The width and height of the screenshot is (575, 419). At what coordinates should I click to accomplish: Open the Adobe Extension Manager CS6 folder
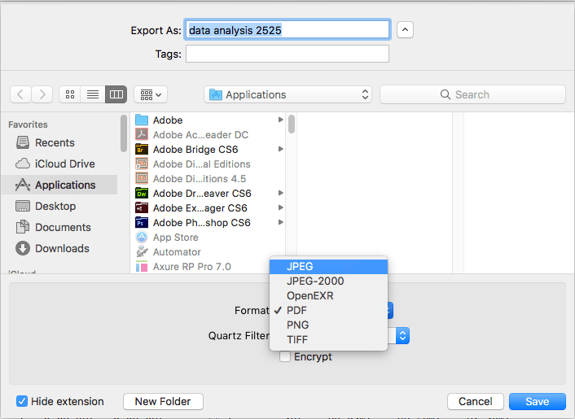tap(208, 208)
